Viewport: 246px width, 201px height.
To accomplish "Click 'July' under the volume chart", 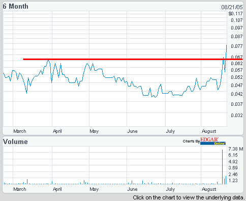I will [x=170, y=189].
